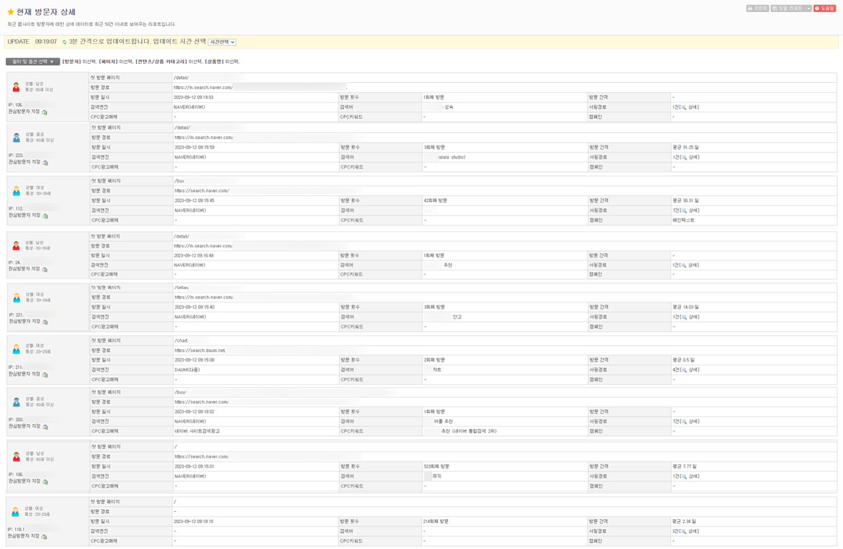
Task: Click 관심방문자 지정 text for IP 118.
Action: pos(23,536)
